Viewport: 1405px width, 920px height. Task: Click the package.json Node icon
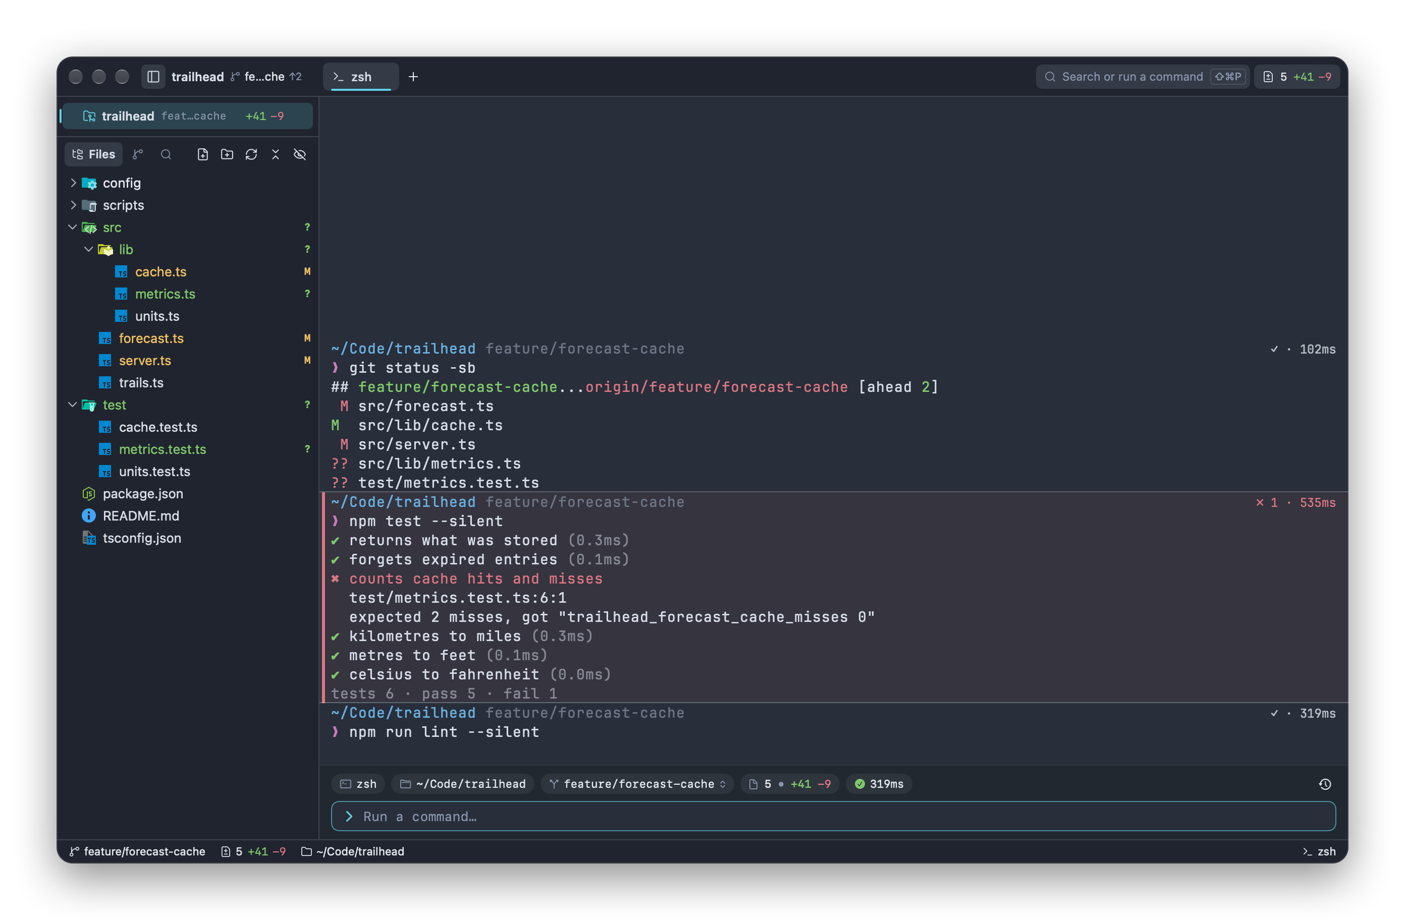[x=88, y=494]
